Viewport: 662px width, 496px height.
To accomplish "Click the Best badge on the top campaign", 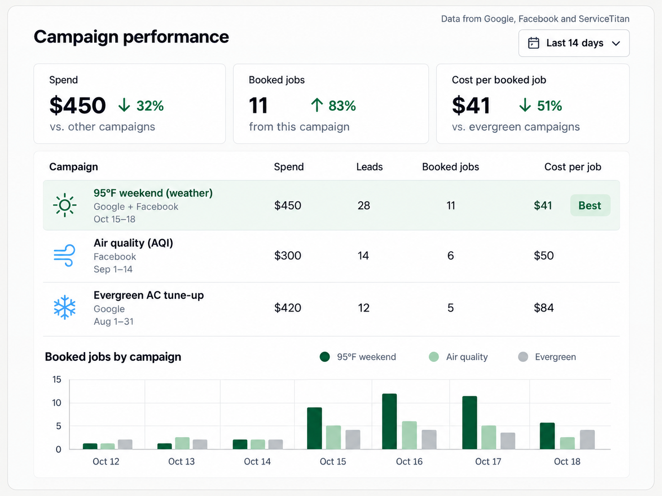I will 590,206.
